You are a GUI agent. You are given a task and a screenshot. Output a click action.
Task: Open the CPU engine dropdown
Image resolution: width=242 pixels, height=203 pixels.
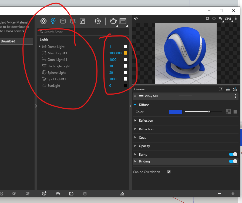tap(228, 19)
